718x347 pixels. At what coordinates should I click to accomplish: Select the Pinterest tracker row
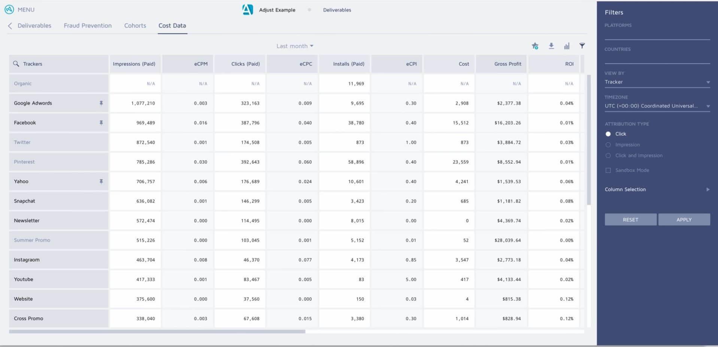[x=59, y=162]
